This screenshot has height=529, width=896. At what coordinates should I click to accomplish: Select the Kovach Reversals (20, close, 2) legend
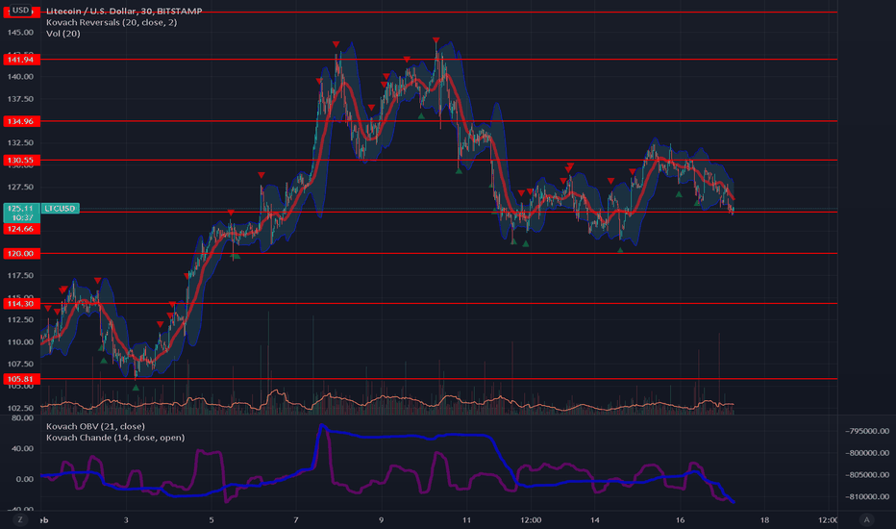pos(112,22)
